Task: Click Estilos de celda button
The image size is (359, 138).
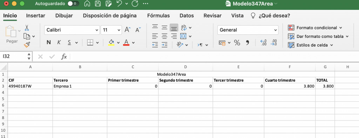Action: pos(311,45)
